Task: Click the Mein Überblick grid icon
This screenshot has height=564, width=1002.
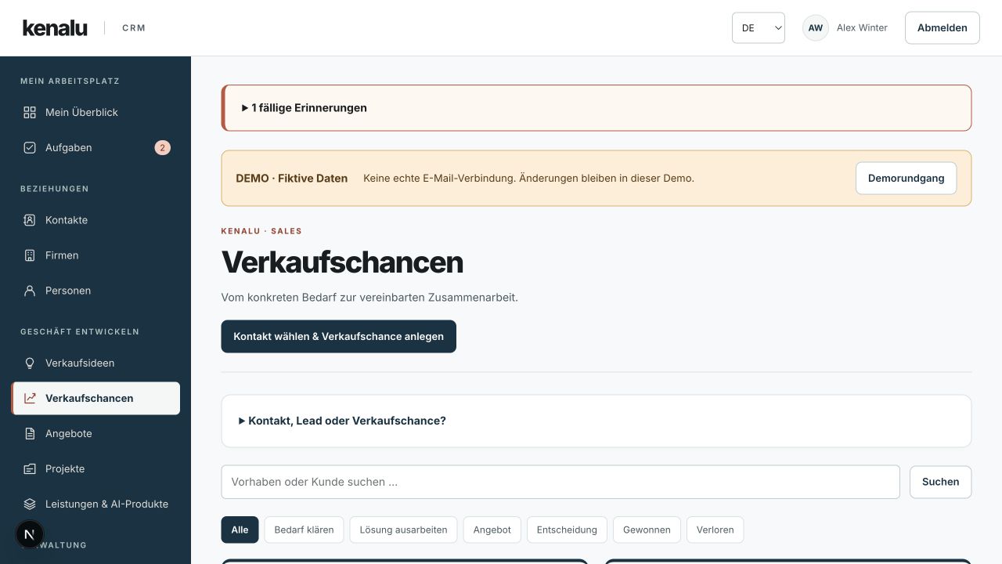Action: click(x=30, y=112)
